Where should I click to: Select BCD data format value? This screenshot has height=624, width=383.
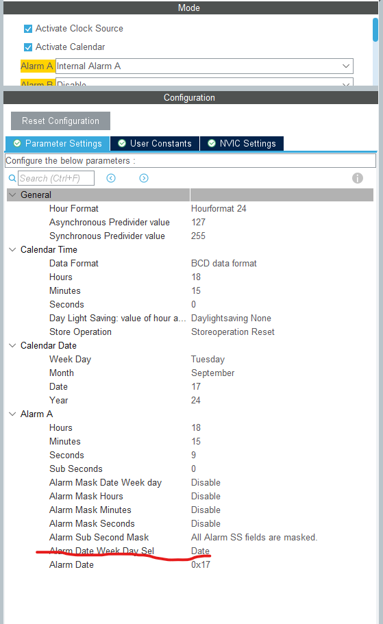click(224, 264)
